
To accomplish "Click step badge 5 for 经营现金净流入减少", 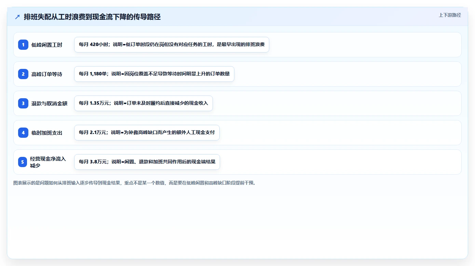I will (23, 162).
